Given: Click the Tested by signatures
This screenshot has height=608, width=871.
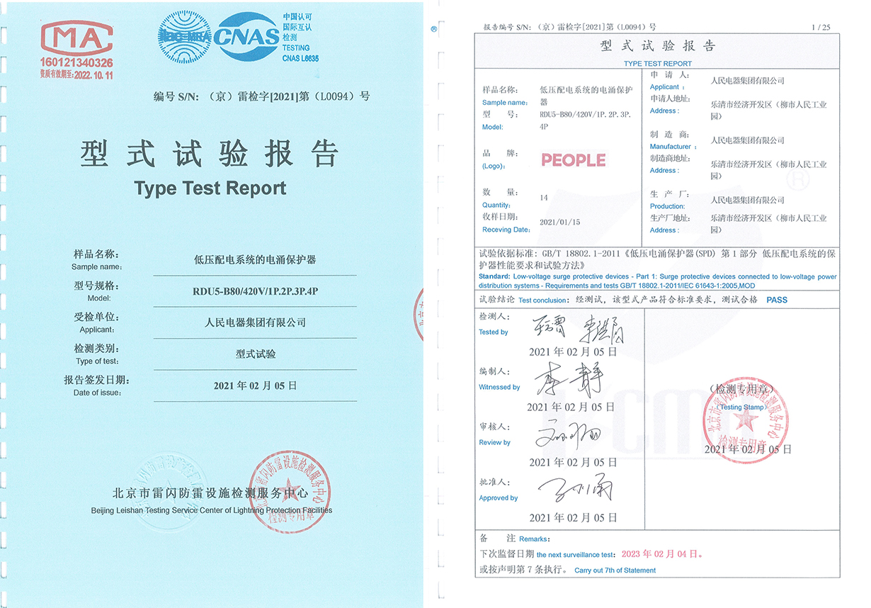Looking at the screenshot, I should pos(574,330).
